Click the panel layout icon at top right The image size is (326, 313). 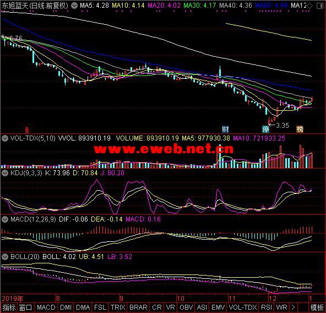[x=320, y=6]
